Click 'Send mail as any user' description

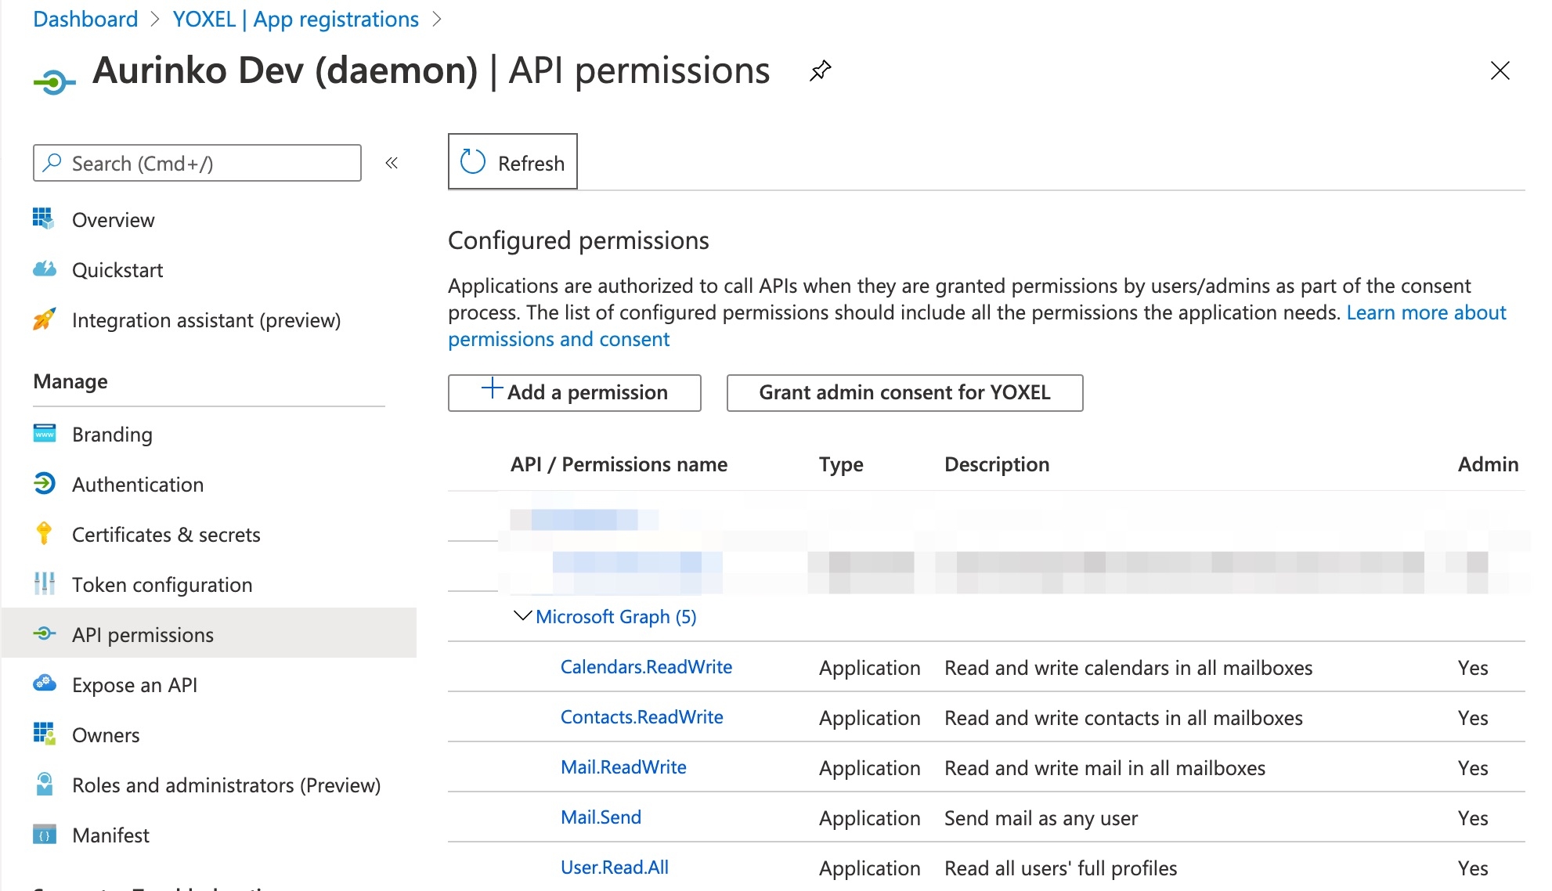1041,818
